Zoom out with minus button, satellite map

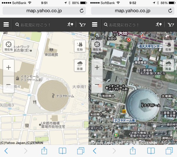pos(97,84)
